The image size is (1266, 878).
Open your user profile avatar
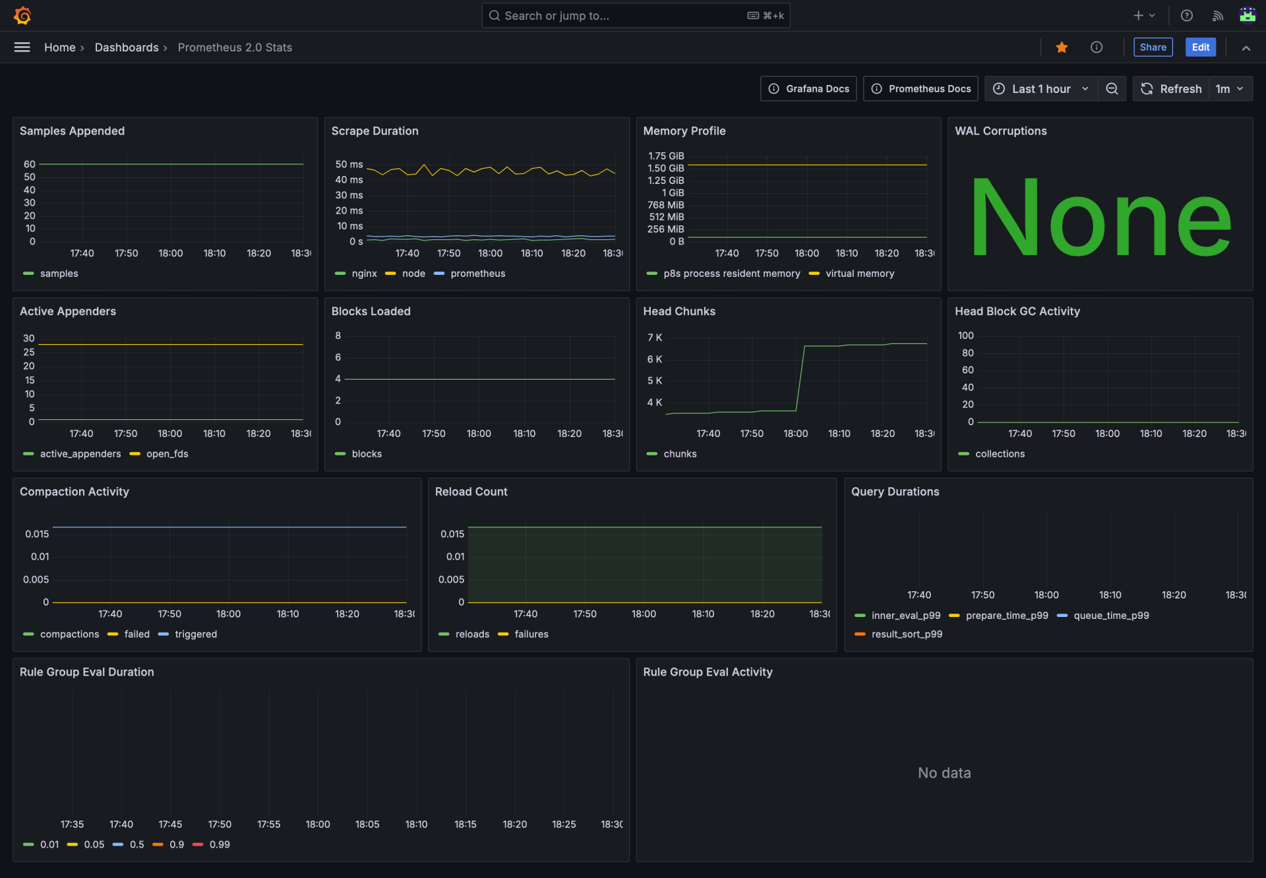[1248, 15]
